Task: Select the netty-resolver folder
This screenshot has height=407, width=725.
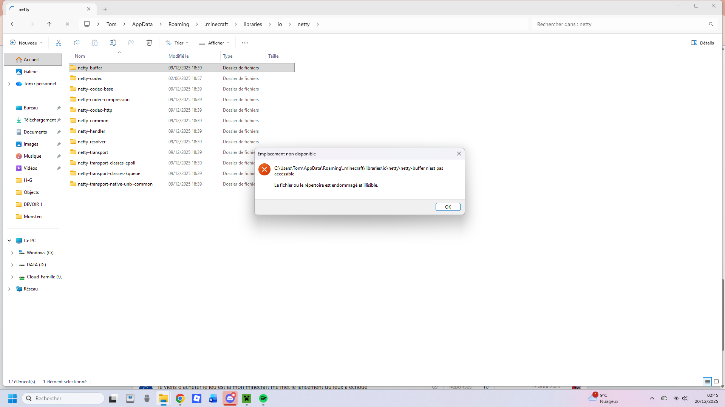Action: click(x=182, y=142)
